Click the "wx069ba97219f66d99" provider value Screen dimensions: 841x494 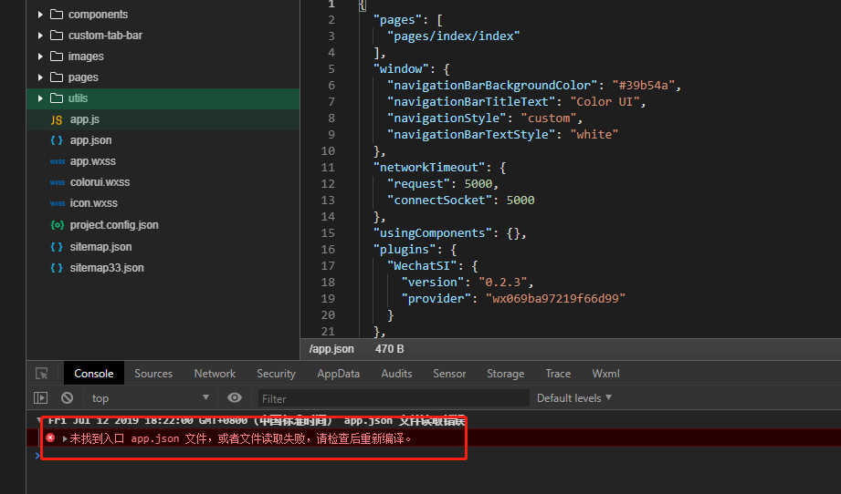point(556,298)
